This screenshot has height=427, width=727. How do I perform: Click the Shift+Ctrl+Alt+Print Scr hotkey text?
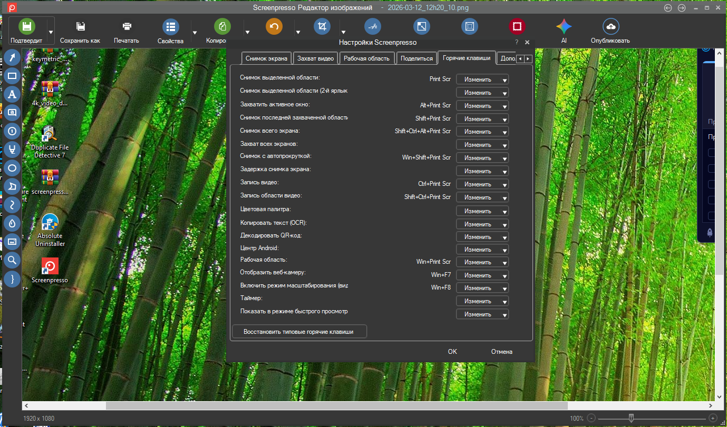pyautogui.click(x=423, y=131)
